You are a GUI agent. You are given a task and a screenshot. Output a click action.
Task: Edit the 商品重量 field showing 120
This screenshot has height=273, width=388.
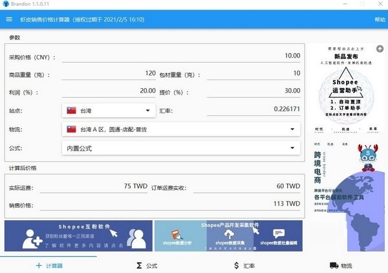[x=109, y=74]
